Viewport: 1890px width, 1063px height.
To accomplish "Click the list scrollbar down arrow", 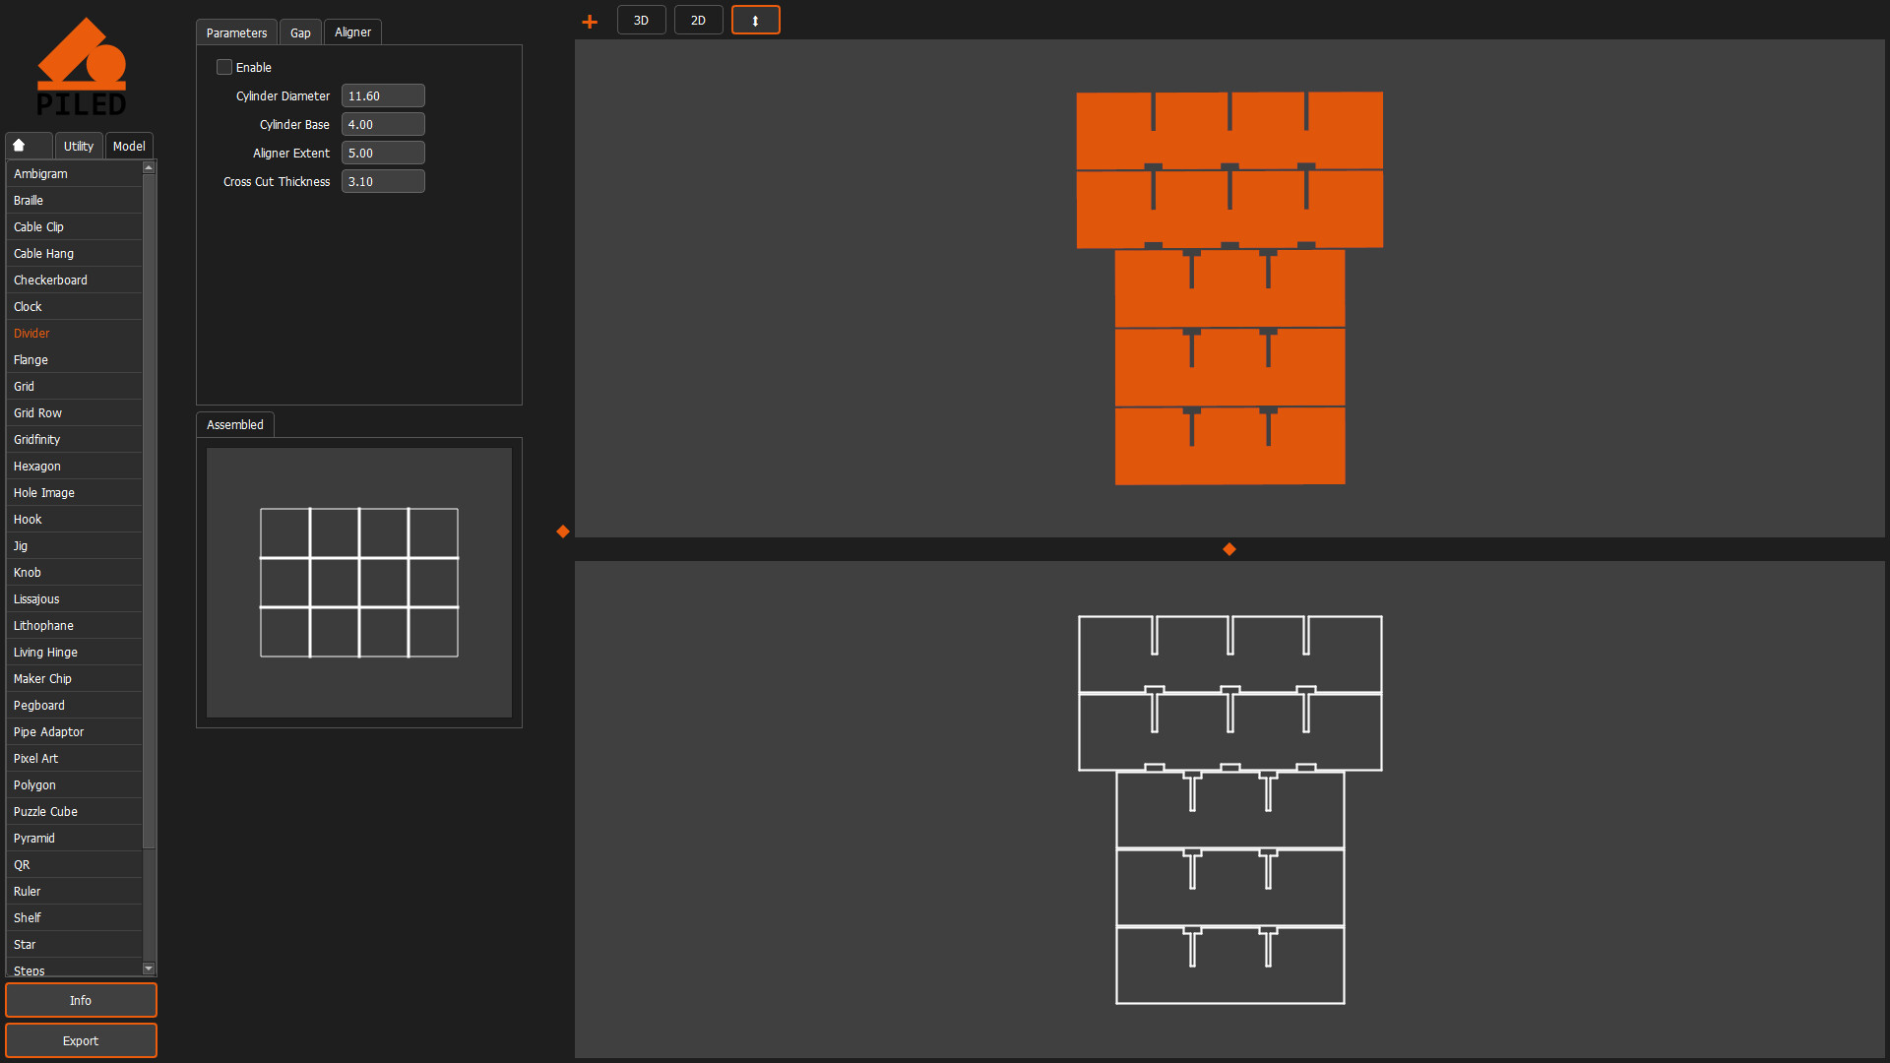I will coord(149,969).
